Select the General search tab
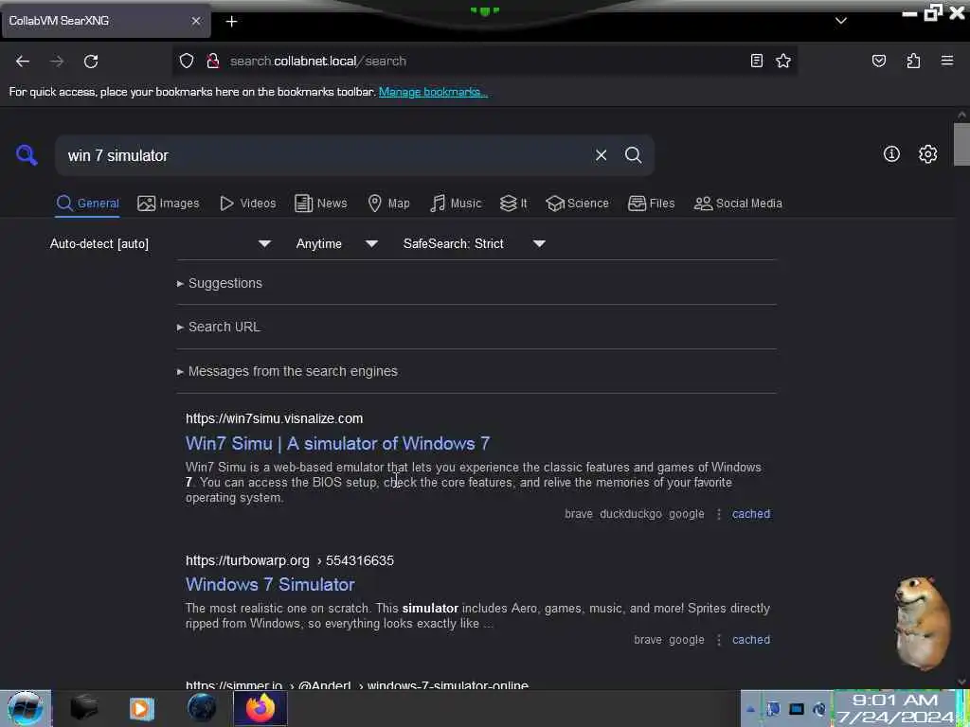 click(x=87, y=204)
